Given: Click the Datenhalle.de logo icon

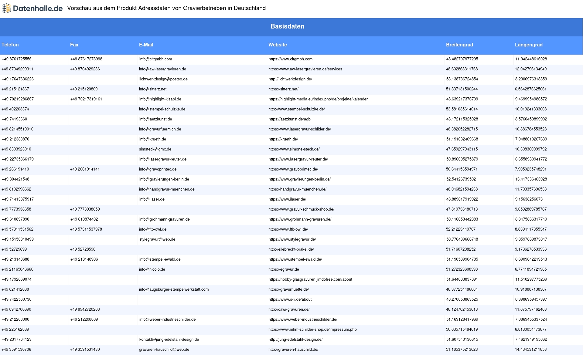Looking at the screenshot, I should tap(6, 8).
